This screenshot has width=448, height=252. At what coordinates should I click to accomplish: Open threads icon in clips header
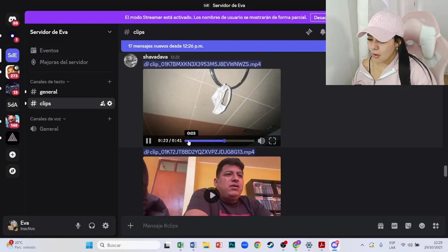pyautogui.click(x=309, y=32)
